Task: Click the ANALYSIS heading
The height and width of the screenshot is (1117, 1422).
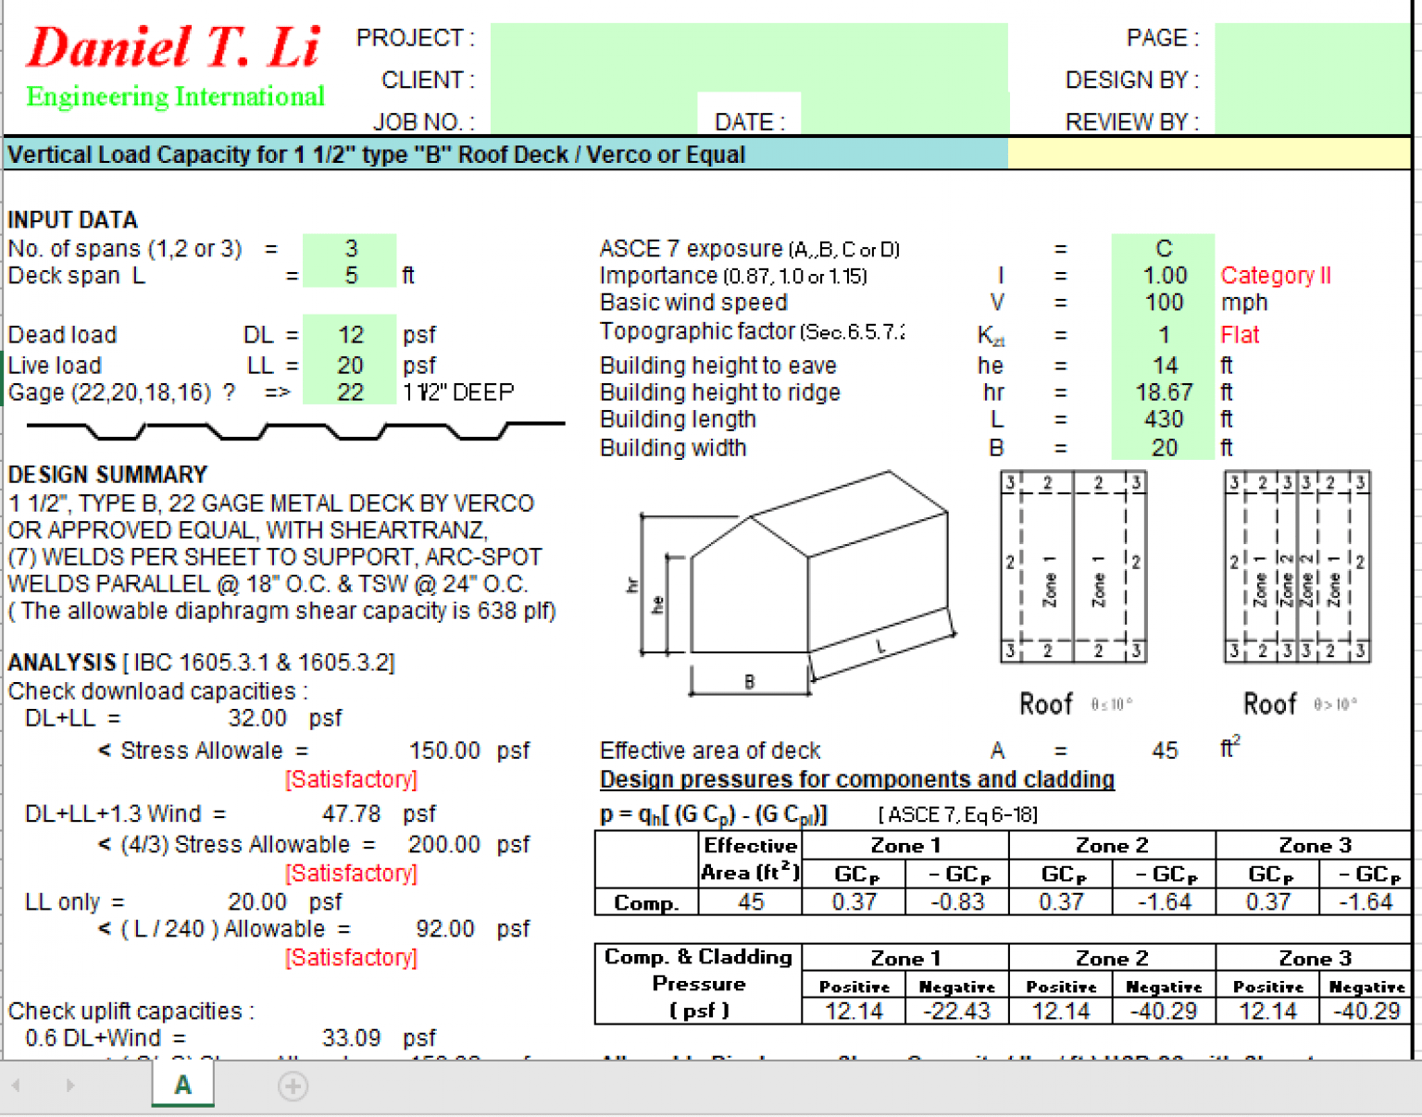Action: tap(62, 663)
